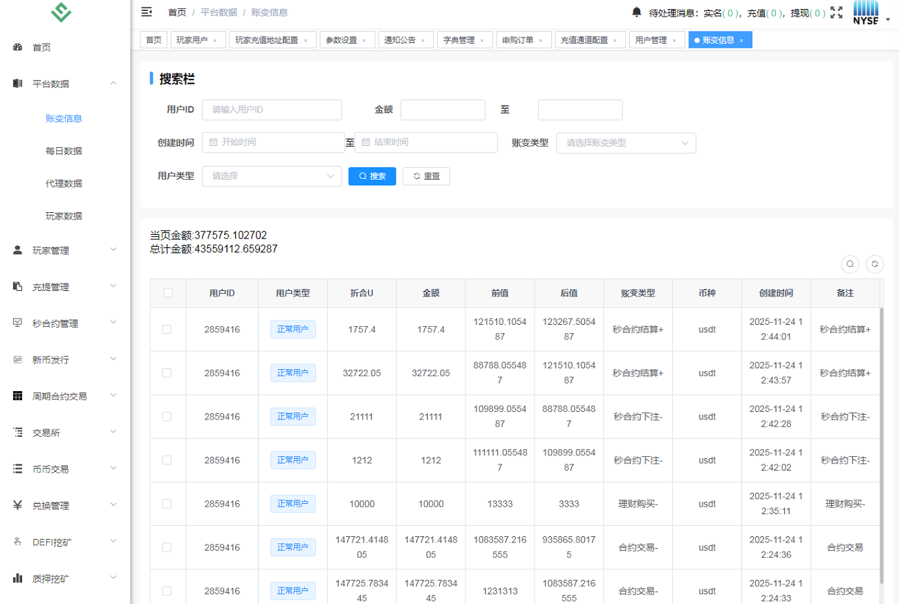This screenshot has width=899, height=604.
Task: Toggle fullscreen mode icon
Action: coord(837,12)
